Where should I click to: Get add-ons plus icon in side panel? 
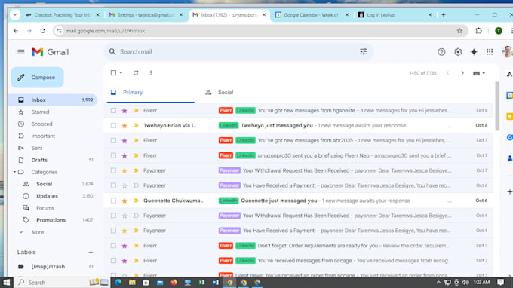tap(509, 192)
